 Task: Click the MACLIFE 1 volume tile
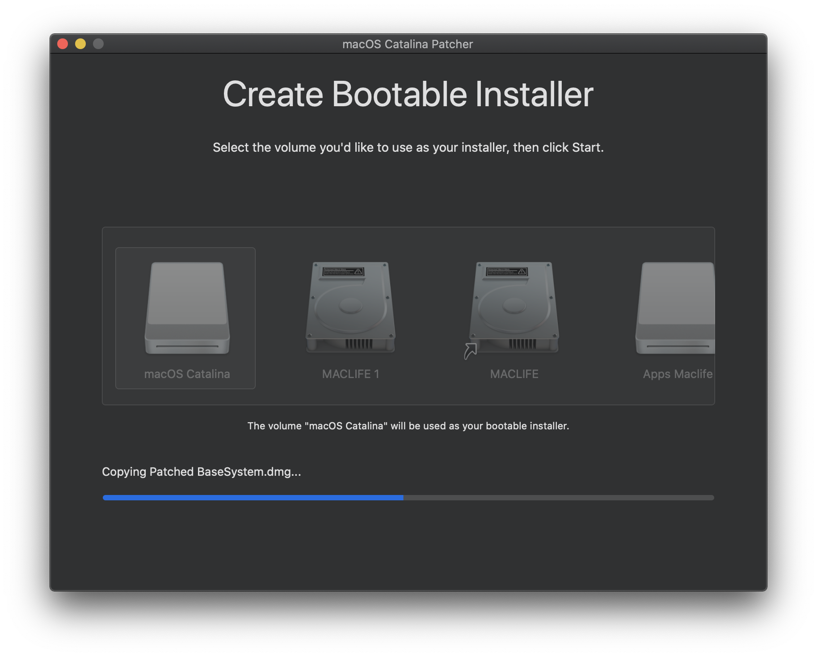tap(350, 318)
